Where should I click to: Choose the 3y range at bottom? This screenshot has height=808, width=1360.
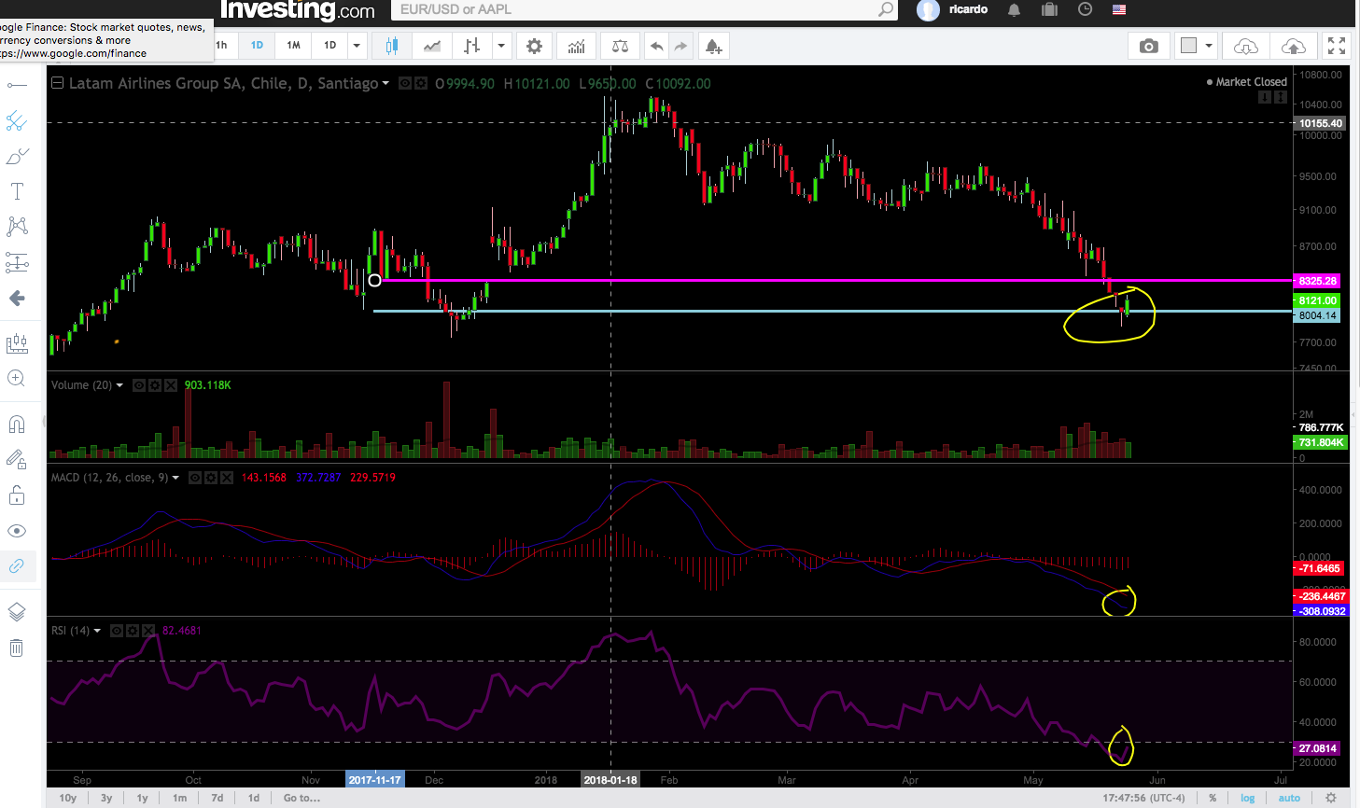point(106,798)
